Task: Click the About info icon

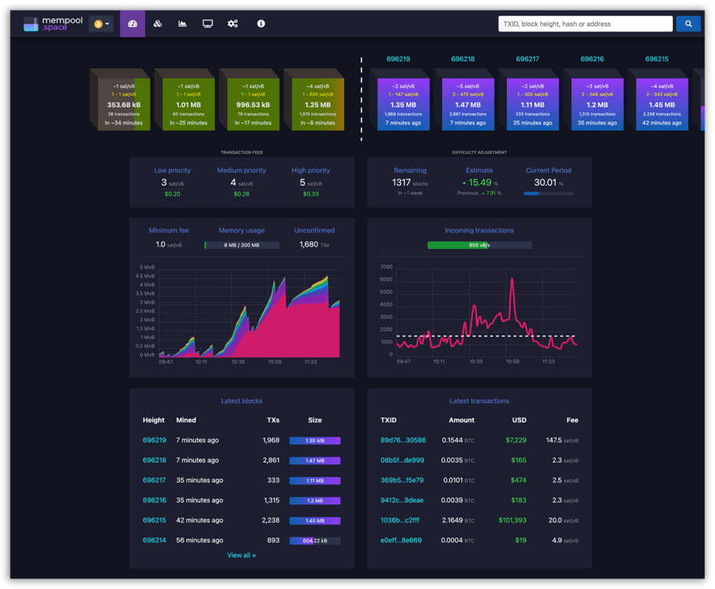Action: click(x=260, y=23)
